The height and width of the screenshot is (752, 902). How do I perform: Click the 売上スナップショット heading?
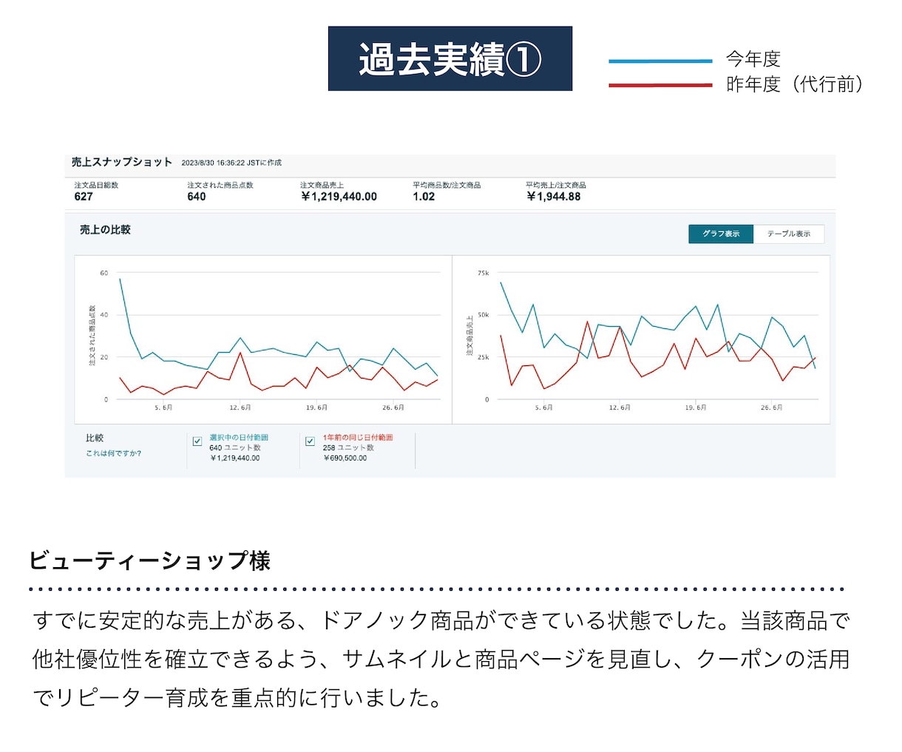pos(122,162)
